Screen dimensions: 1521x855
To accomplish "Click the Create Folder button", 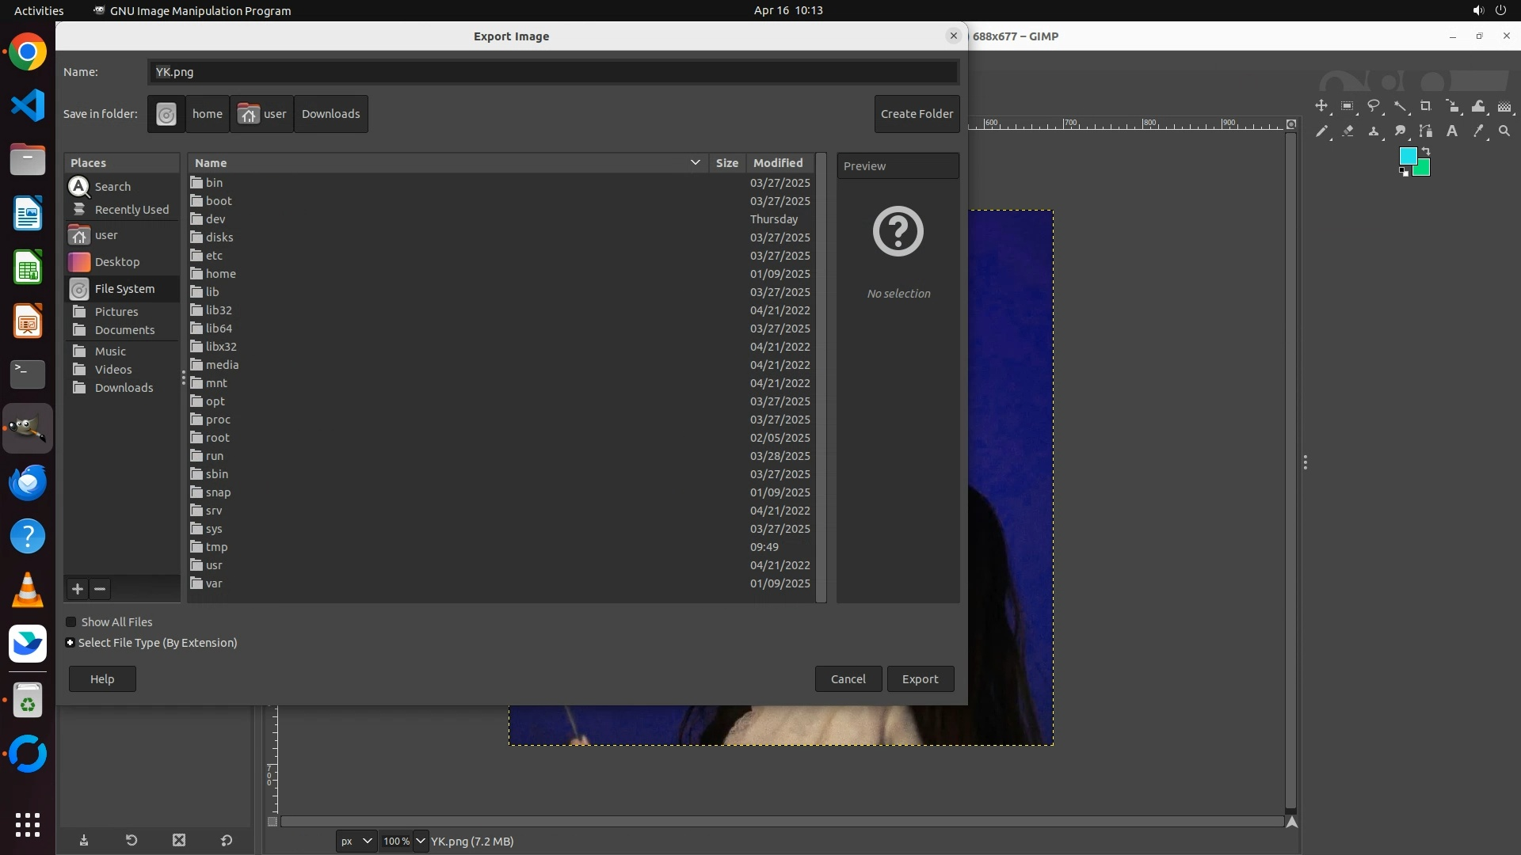I will 917,114.
